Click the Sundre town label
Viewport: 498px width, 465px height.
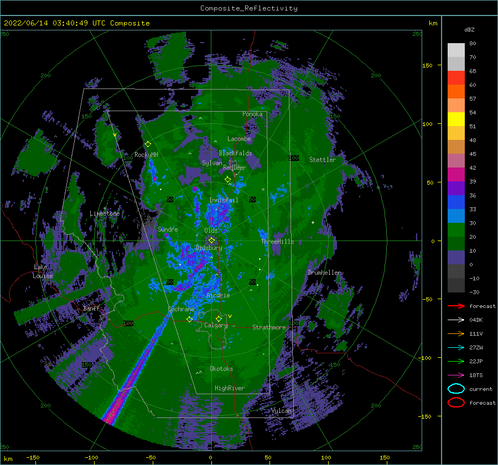click(x=168, y=229)
